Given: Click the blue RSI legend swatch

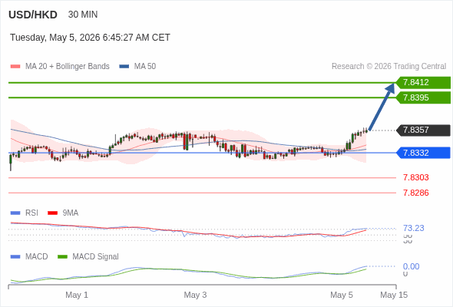Looking at the screenshot, I should 15,213.
